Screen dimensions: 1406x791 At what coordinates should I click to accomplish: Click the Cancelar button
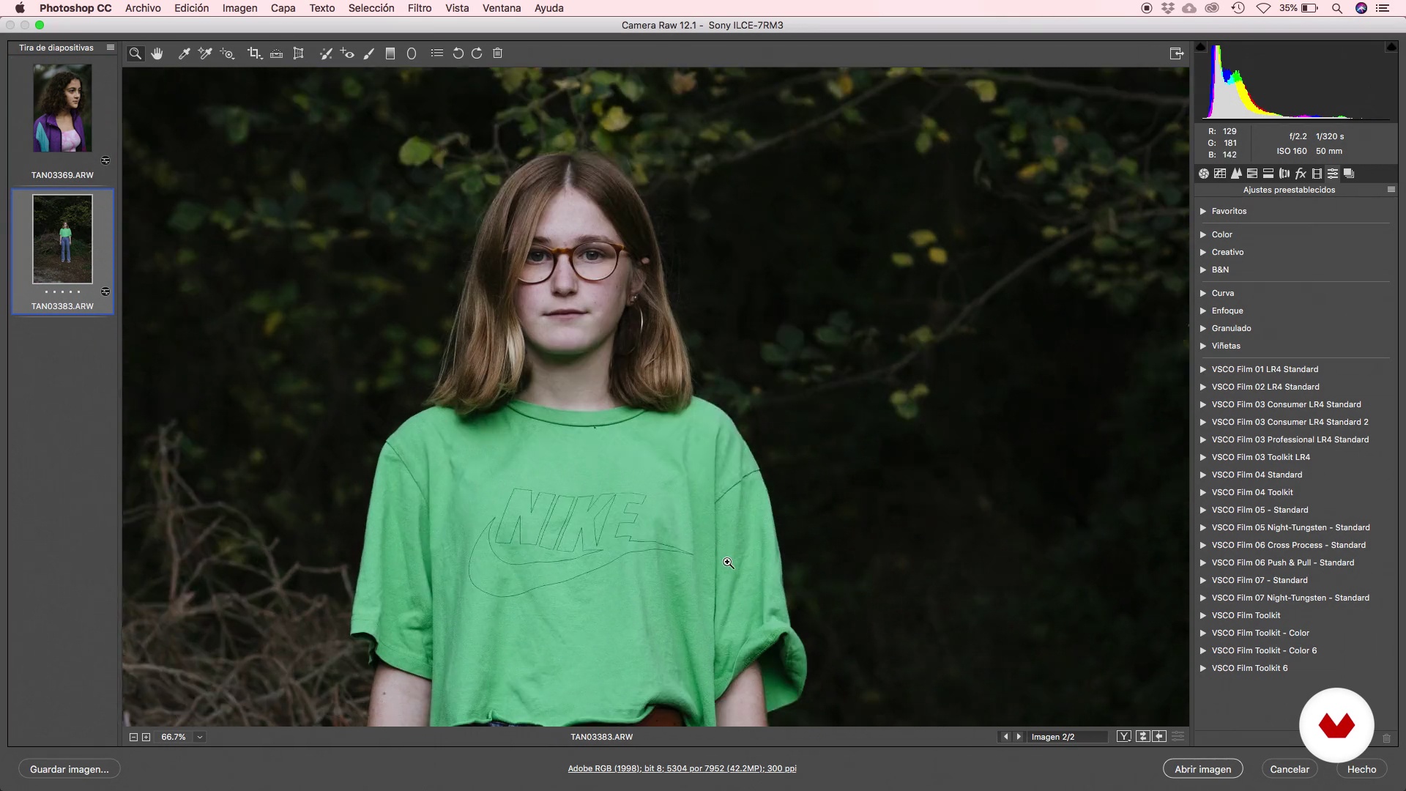(1290, 769)
